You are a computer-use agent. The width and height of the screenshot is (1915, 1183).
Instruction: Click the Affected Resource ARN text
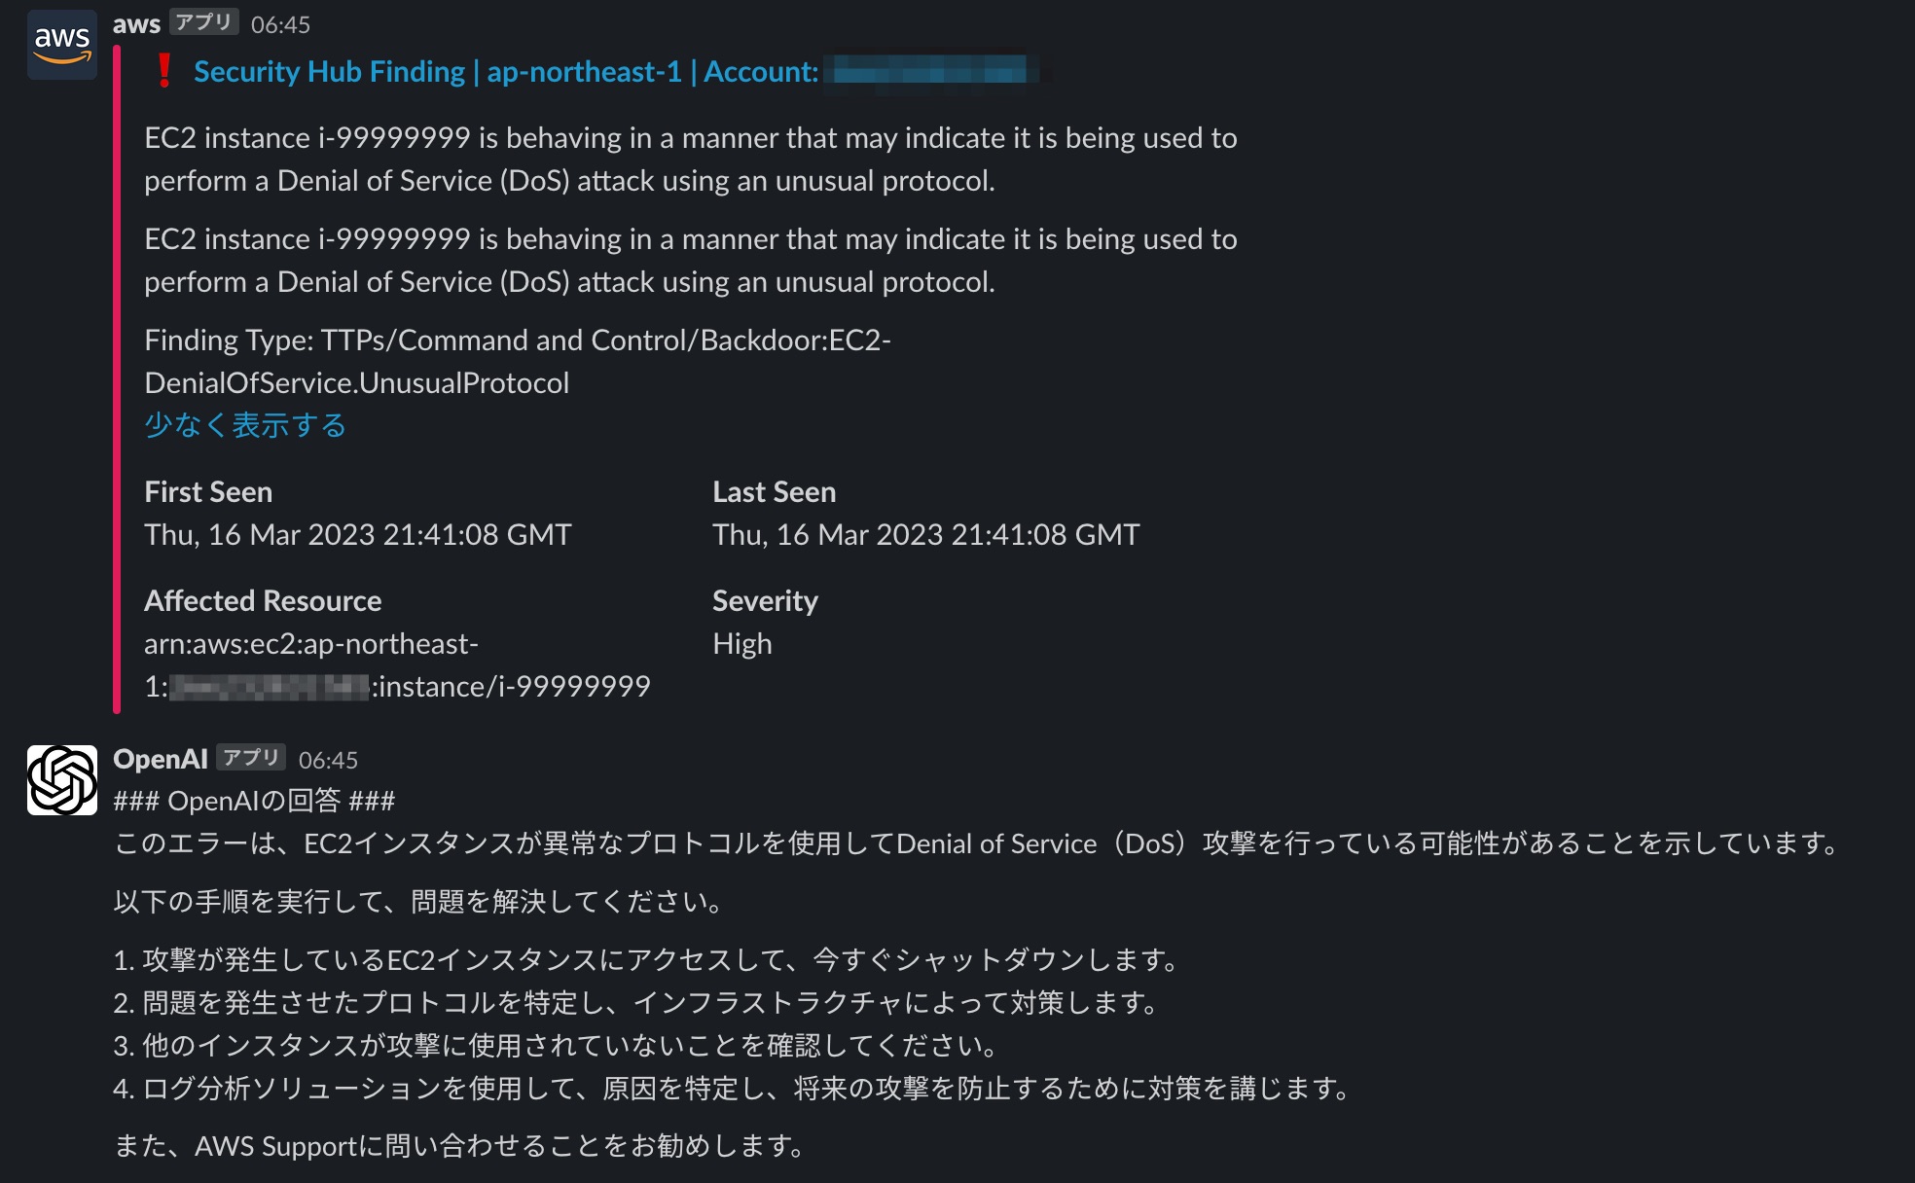click(397, 665)
